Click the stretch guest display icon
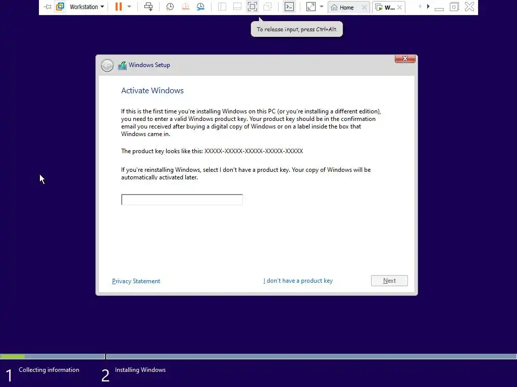Viewport: 517px width, 387px height. pos(311,7)
